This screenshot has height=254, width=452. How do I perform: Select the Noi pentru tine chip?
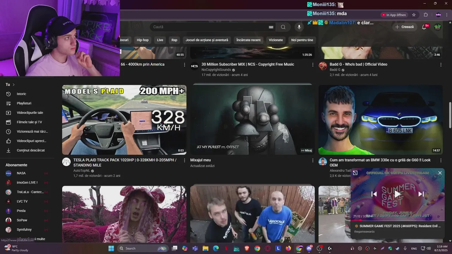tap(302, 40)
